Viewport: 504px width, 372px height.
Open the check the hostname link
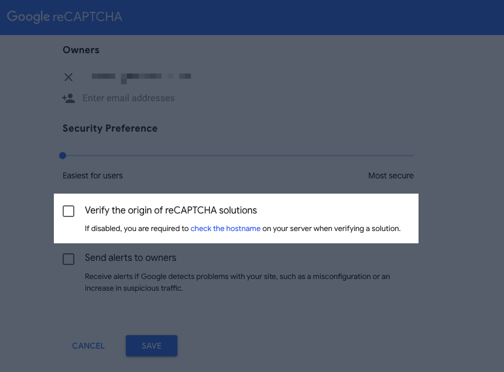(225, 228)
